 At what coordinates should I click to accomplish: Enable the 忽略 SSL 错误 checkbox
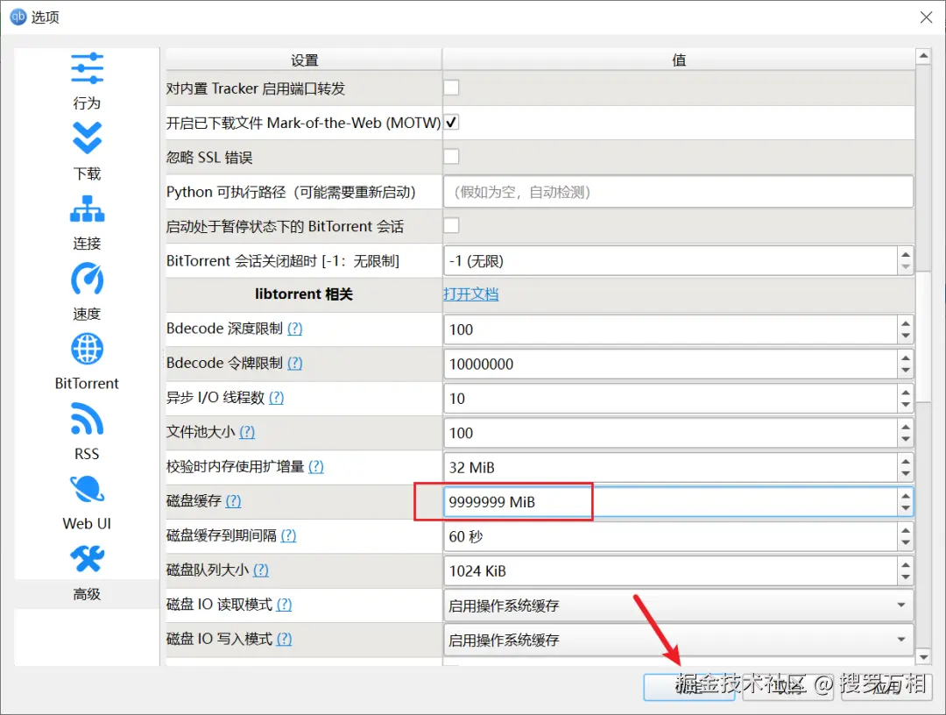point(451,157)
